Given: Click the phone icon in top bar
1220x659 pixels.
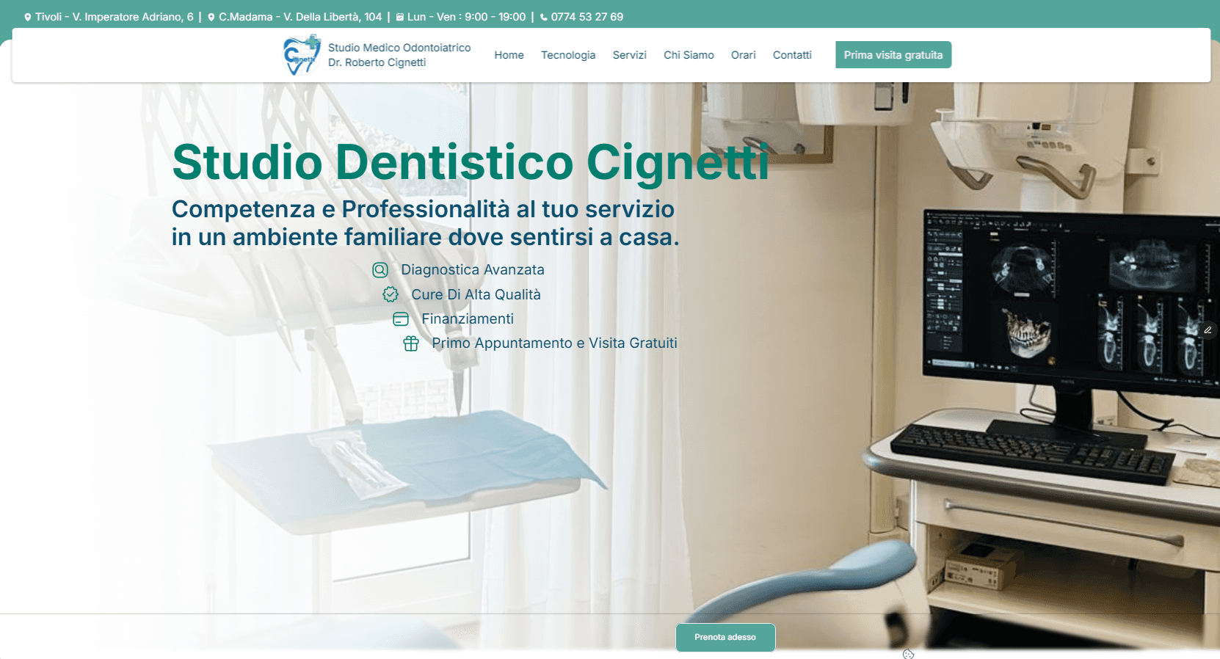Looking at the screenshot, I should tap(544, 17).
